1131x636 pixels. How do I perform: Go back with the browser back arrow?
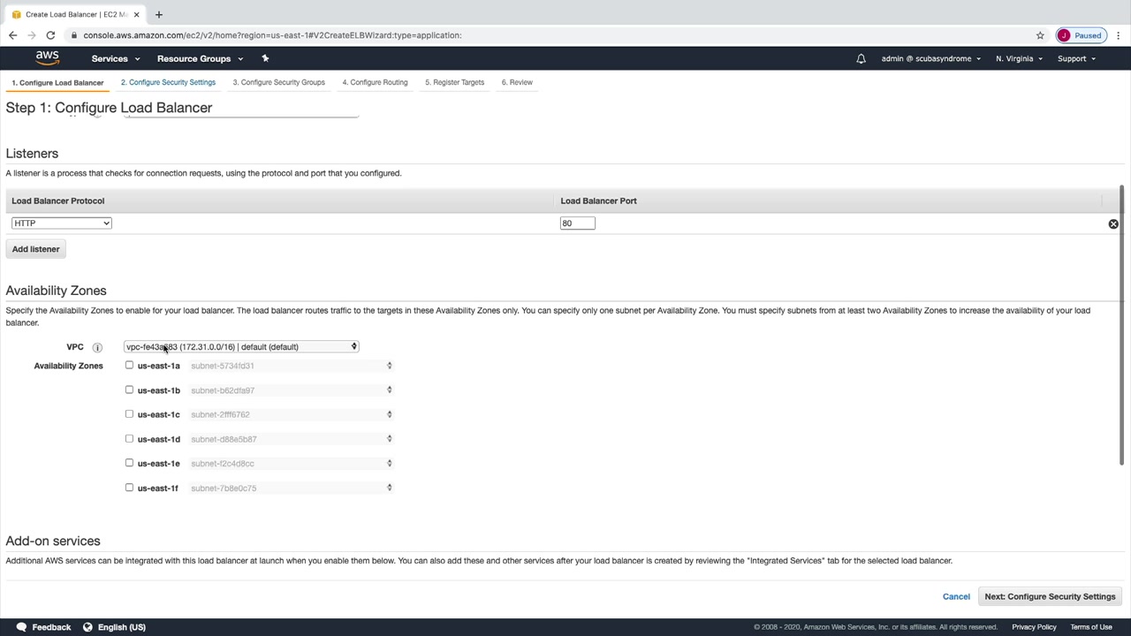[12, 35]
